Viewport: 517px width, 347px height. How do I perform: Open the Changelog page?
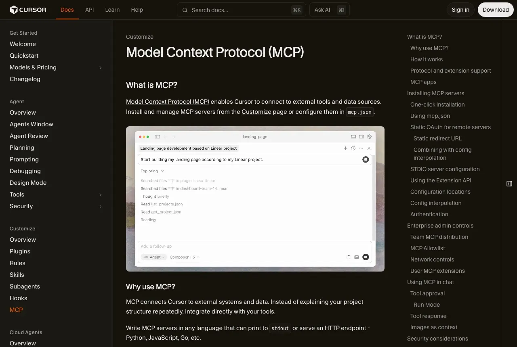pos(25,79)
